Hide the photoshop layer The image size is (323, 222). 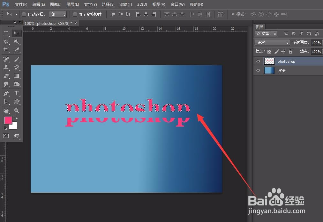click(x=258, y=61)
